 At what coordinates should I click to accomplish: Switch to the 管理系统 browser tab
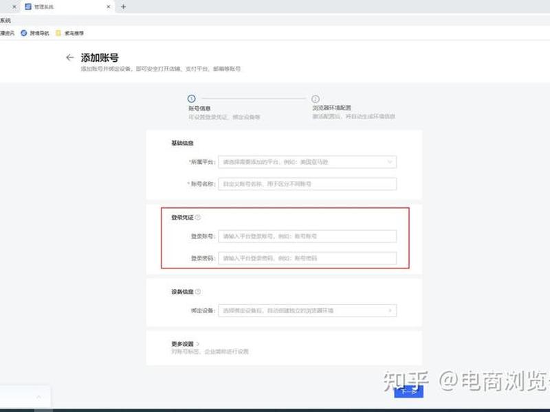pos(67,7)
